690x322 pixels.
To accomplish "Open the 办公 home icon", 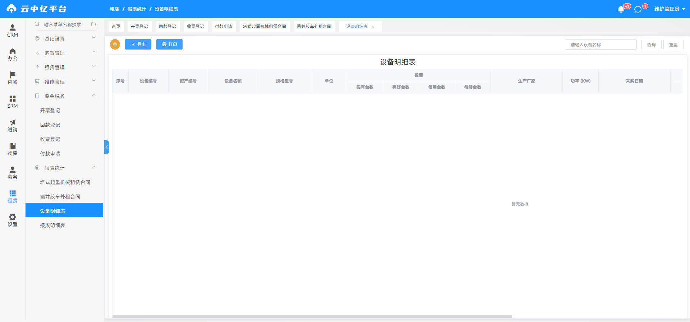I will click(13, 51).
